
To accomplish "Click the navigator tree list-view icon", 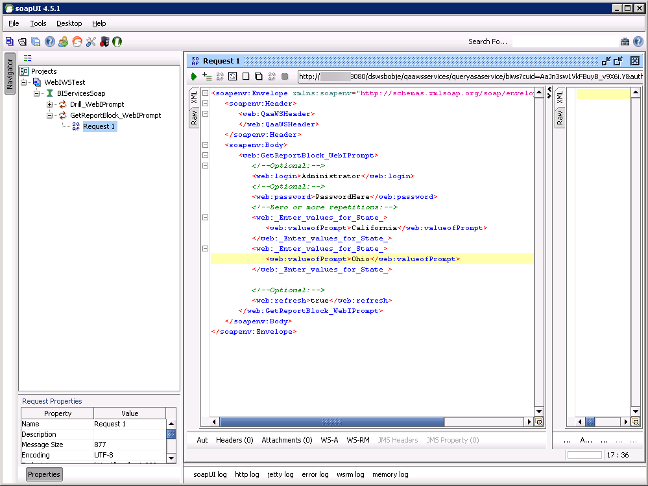I will [28, 58].
